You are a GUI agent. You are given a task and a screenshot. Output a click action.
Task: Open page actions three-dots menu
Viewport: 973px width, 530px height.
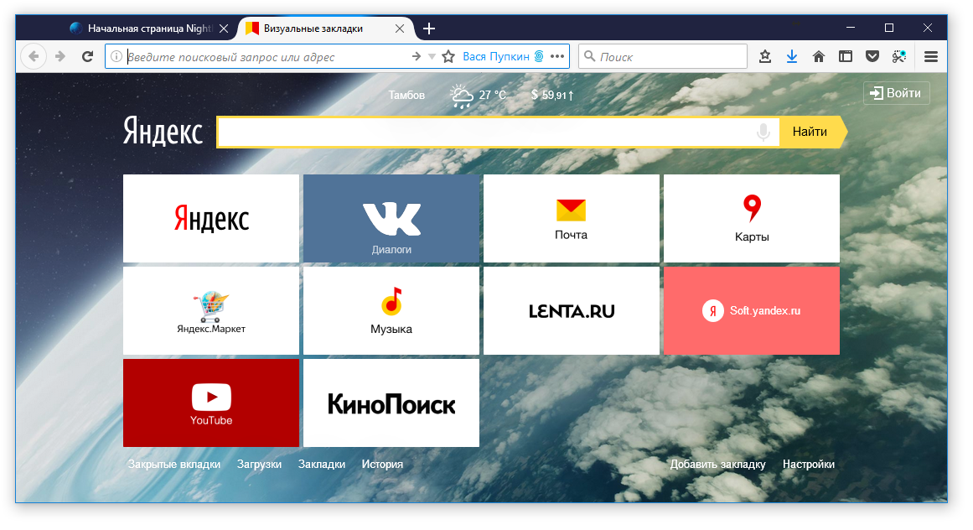coord(558,57)
